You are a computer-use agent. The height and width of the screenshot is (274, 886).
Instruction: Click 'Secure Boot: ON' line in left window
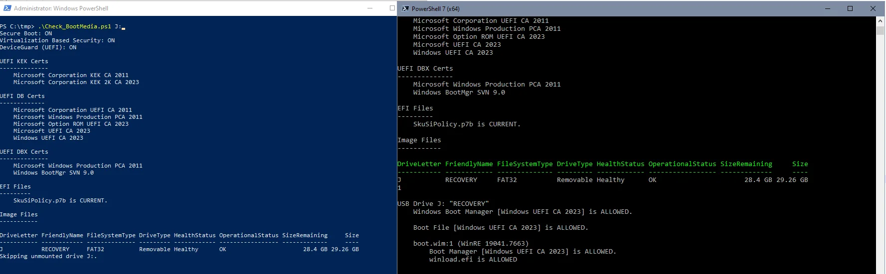(x=26, y=33)
